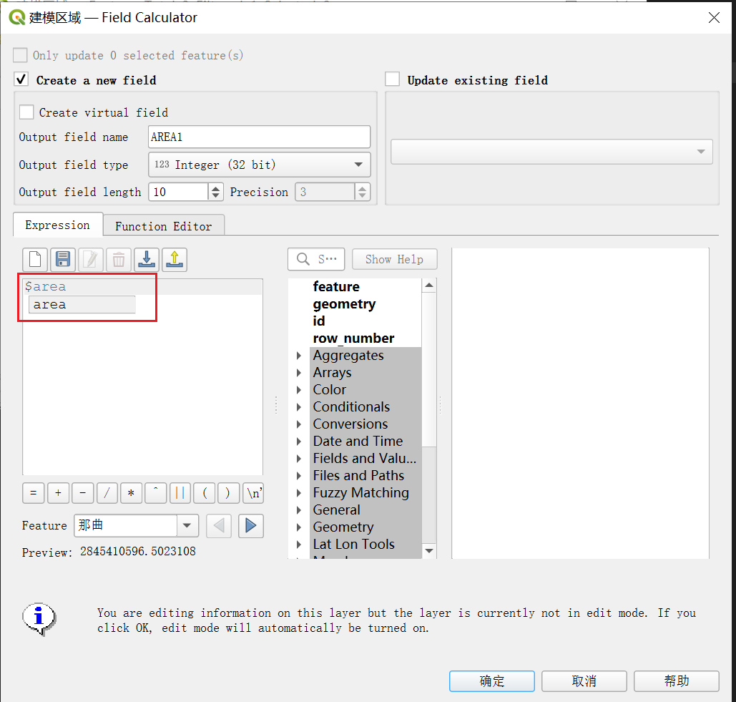
Task: Click Output field length value box
Action: pos(178,192)
